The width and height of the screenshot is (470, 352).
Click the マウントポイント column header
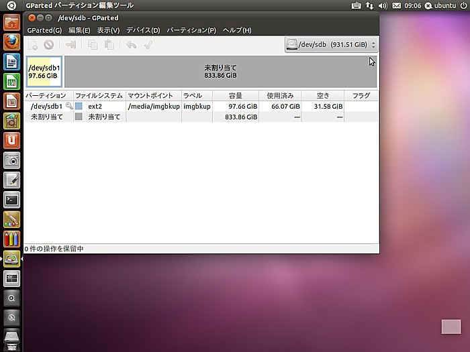click(154, 95)
